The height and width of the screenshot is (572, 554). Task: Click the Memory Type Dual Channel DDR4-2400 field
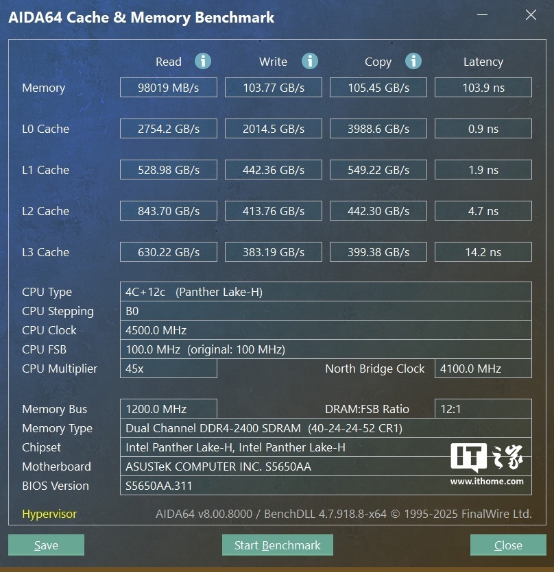tap(326, 428)
